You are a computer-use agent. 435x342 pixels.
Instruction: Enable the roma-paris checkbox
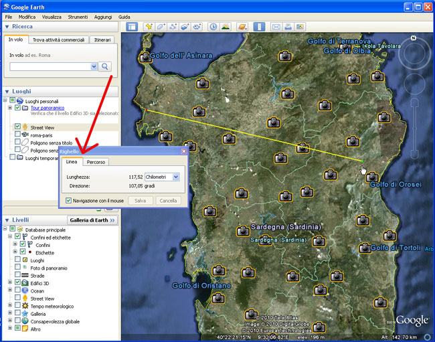(17, 134)
